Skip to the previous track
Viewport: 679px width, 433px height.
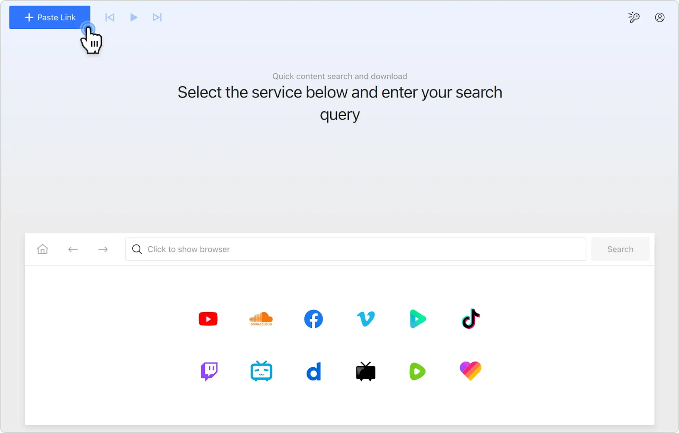click(x=110, y=17)
